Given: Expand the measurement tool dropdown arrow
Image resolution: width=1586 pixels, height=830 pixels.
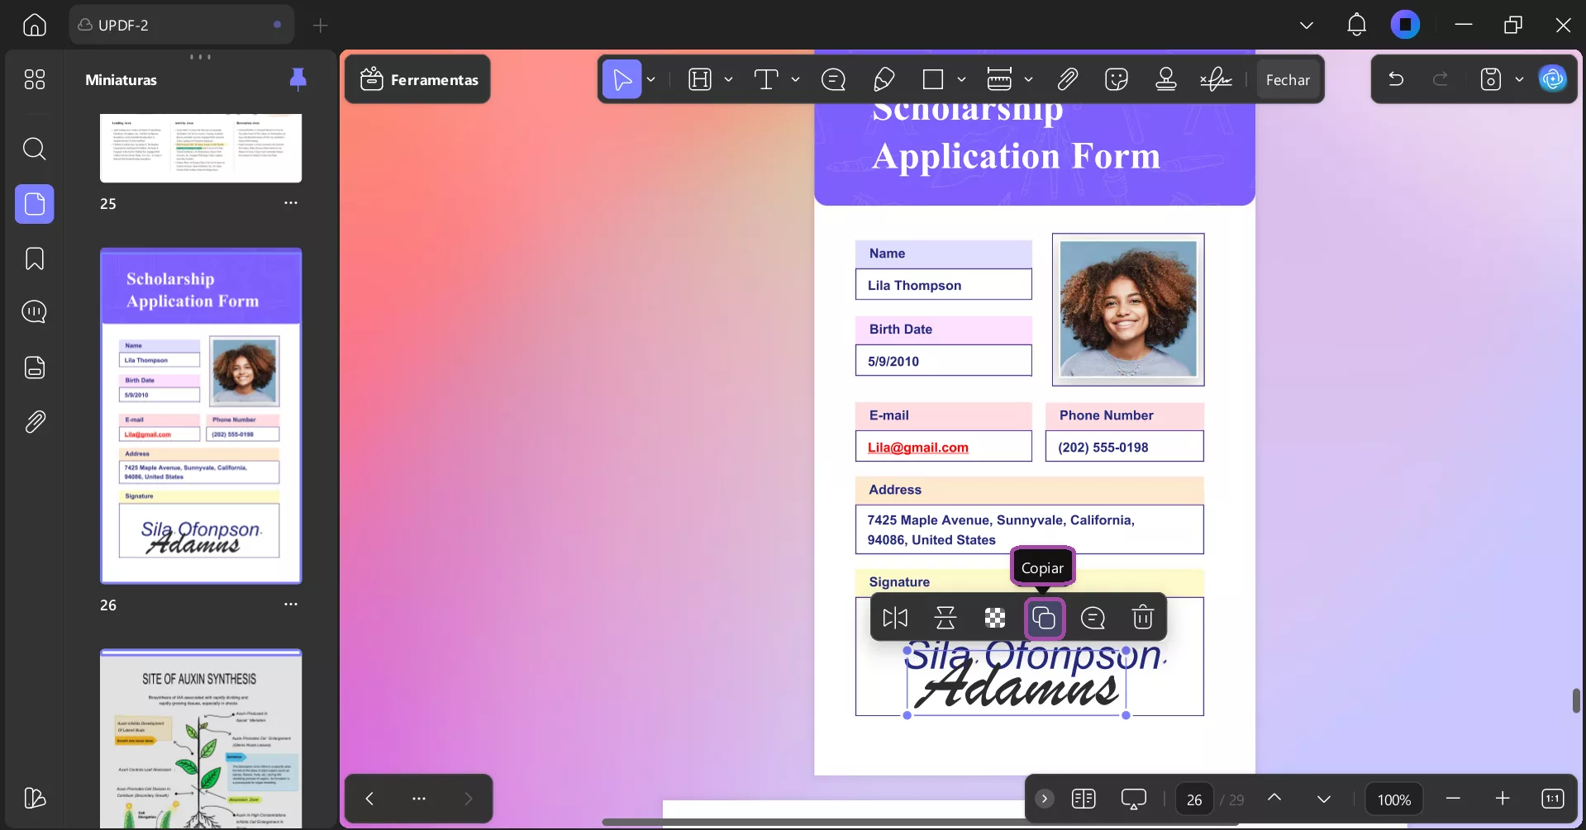Looking at the screenshot, I should coord(1028,79).
